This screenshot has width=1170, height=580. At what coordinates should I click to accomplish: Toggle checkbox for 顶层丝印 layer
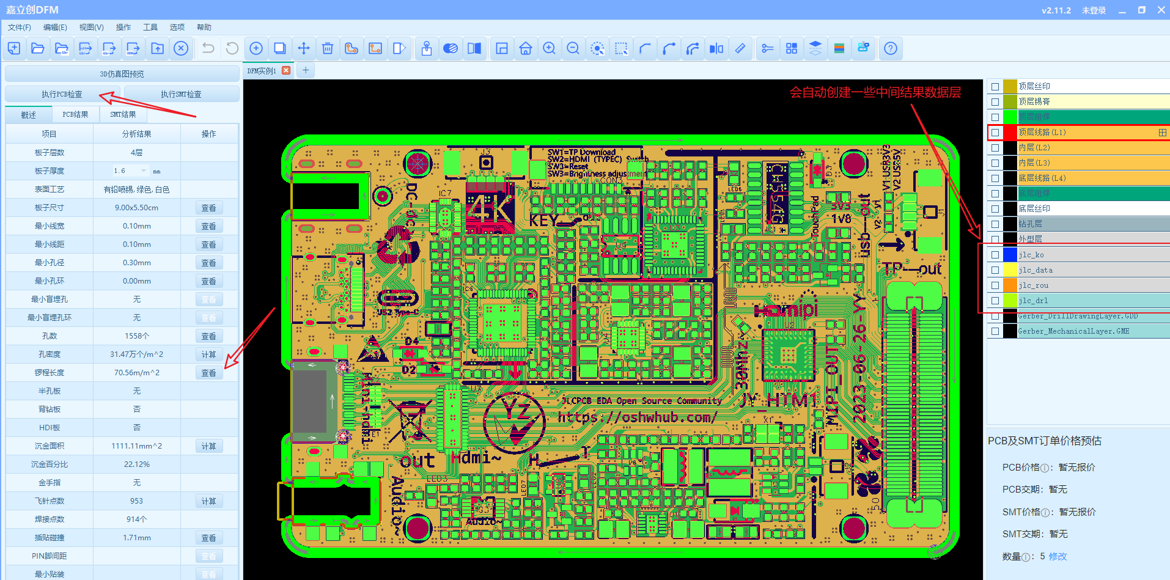point(995,87)
